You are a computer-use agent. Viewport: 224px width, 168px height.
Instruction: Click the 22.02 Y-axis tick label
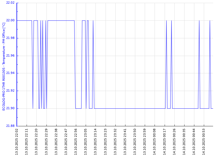coord(10,3)
